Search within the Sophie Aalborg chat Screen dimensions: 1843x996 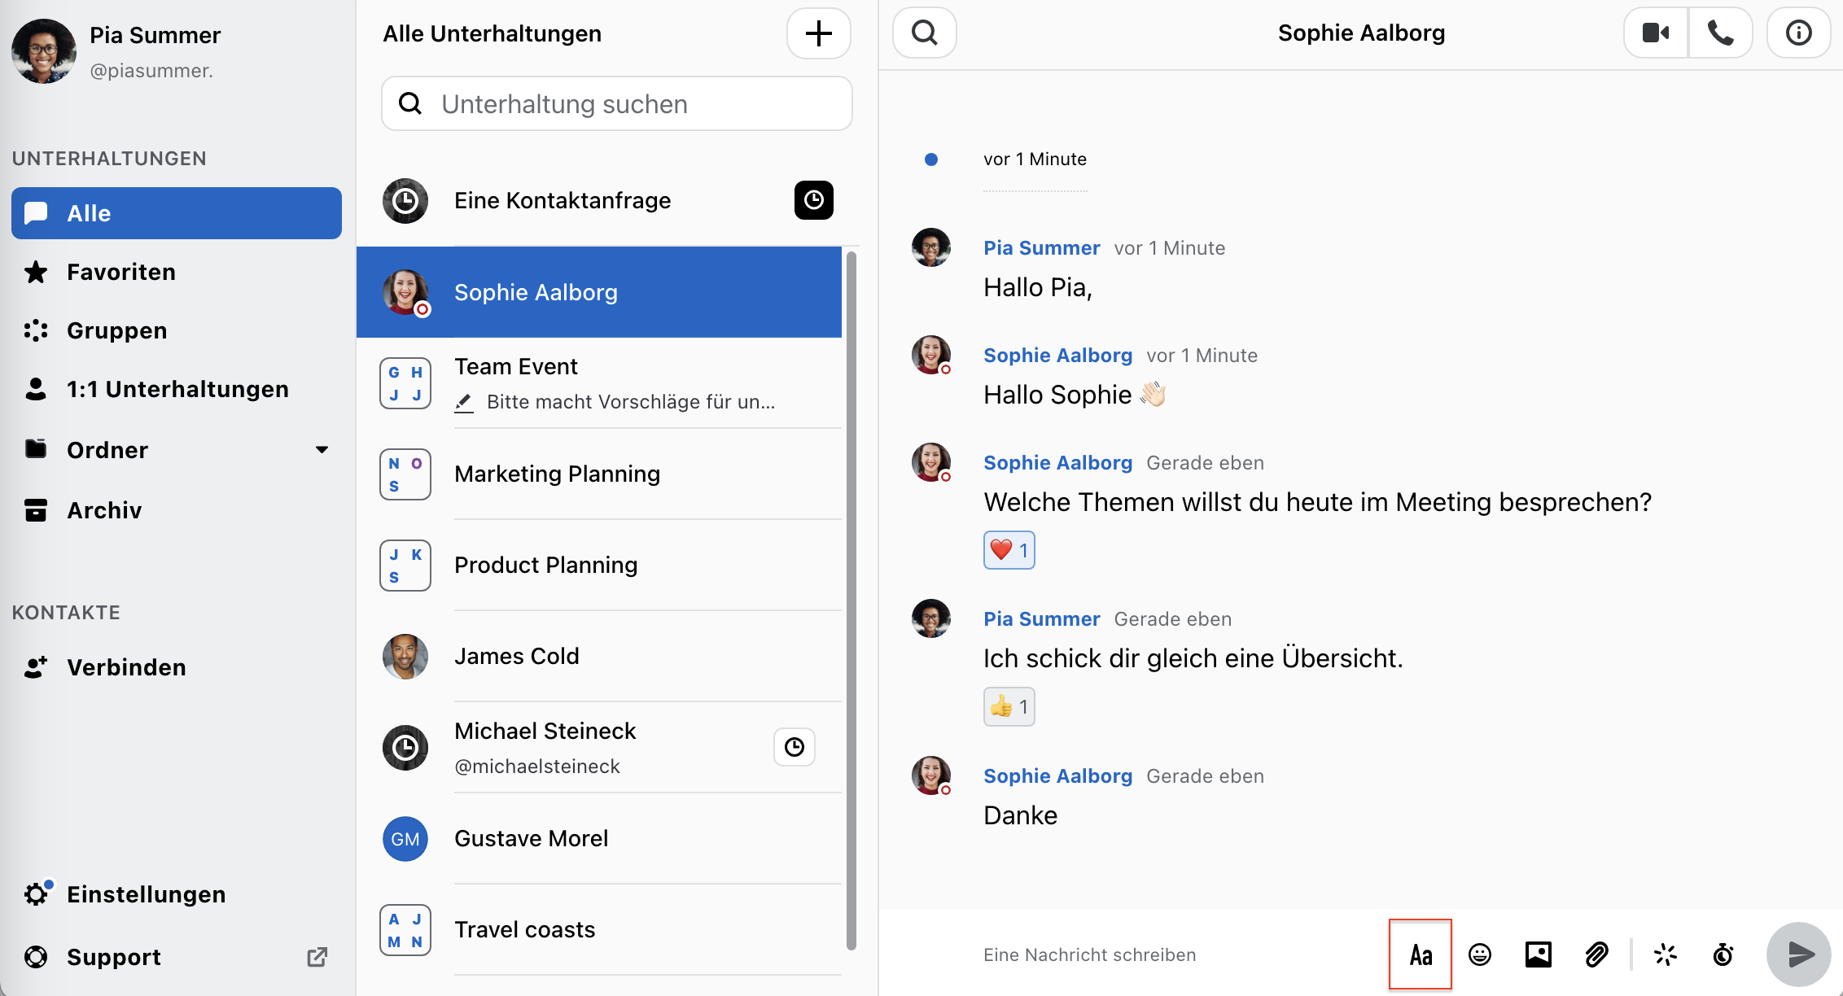tap(924, 33)
